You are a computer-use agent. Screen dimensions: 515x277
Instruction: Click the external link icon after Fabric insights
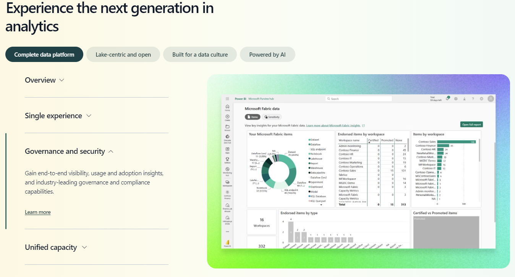tap(363, 125)
